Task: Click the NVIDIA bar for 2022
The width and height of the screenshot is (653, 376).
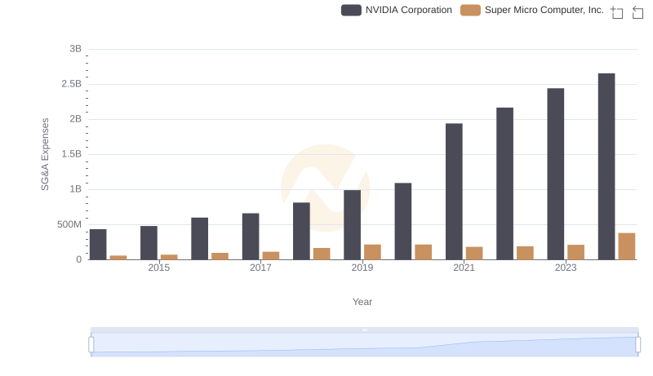Action: tap(504, 184)
